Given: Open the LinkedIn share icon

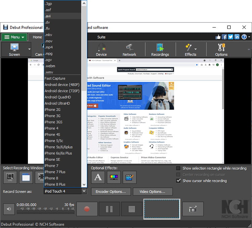Looking at the screenshot, I should [237, 37].
